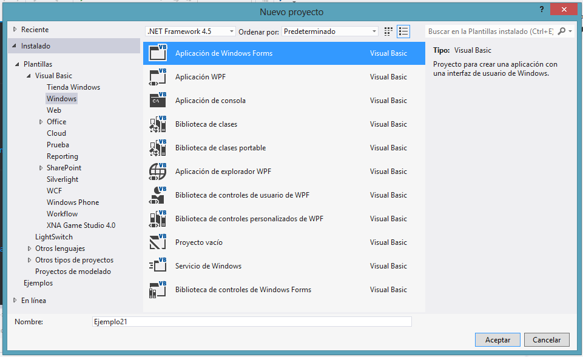
Task: Focus the Nombre text field
Action: [x=252, y=322]
